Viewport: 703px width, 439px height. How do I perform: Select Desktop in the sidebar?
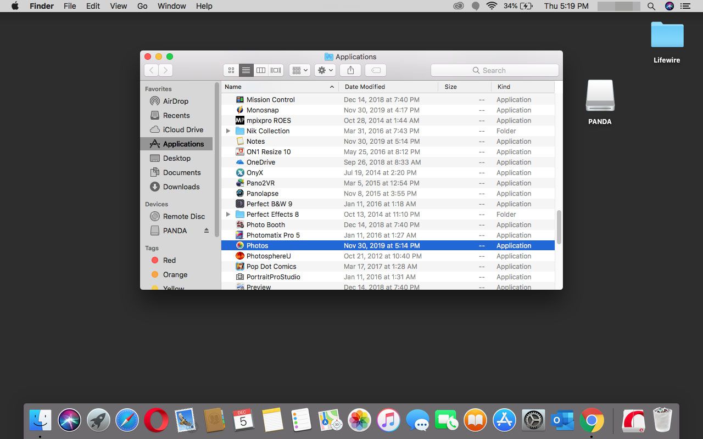(x=176, y=158)
